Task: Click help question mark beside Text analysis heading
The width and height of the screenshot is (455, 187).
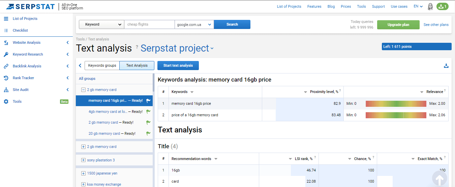Action: [x=137, y=47]
